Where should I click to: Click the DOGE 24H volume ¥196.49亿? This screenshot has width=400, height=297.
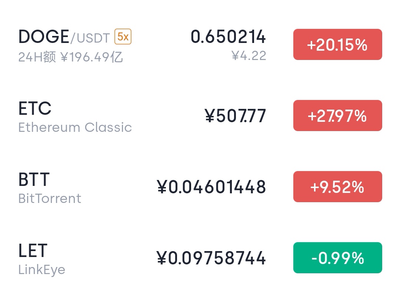click(x=91, y=57)
